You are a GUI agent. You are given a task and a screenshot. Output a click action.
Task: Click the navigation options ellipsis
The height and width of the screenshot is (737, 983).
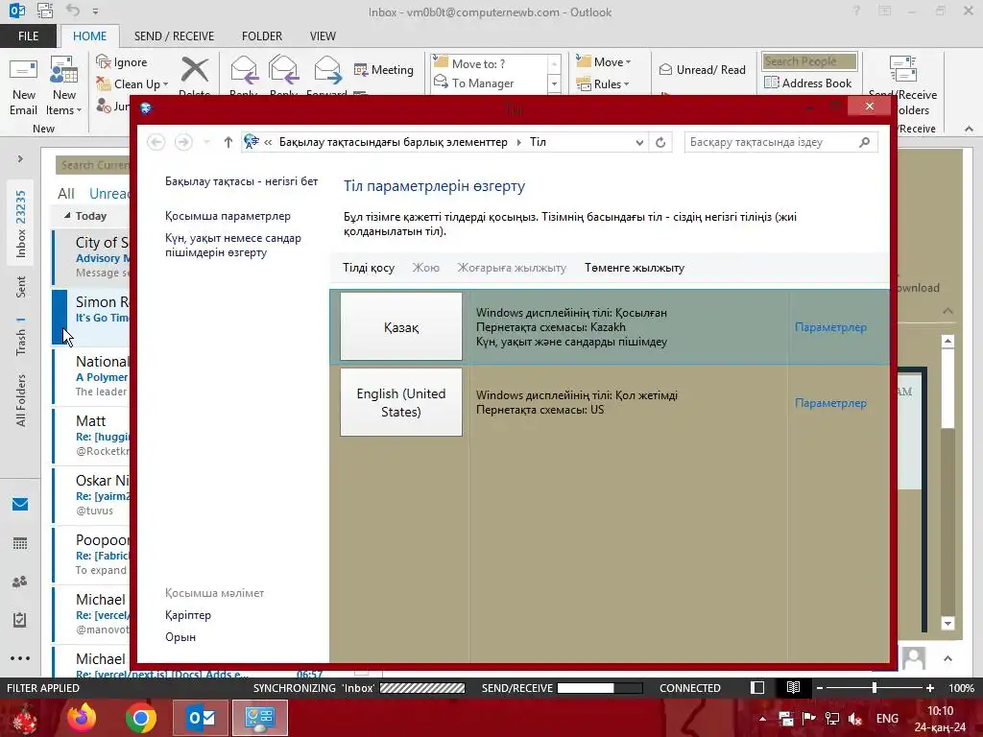click(20, 658)
